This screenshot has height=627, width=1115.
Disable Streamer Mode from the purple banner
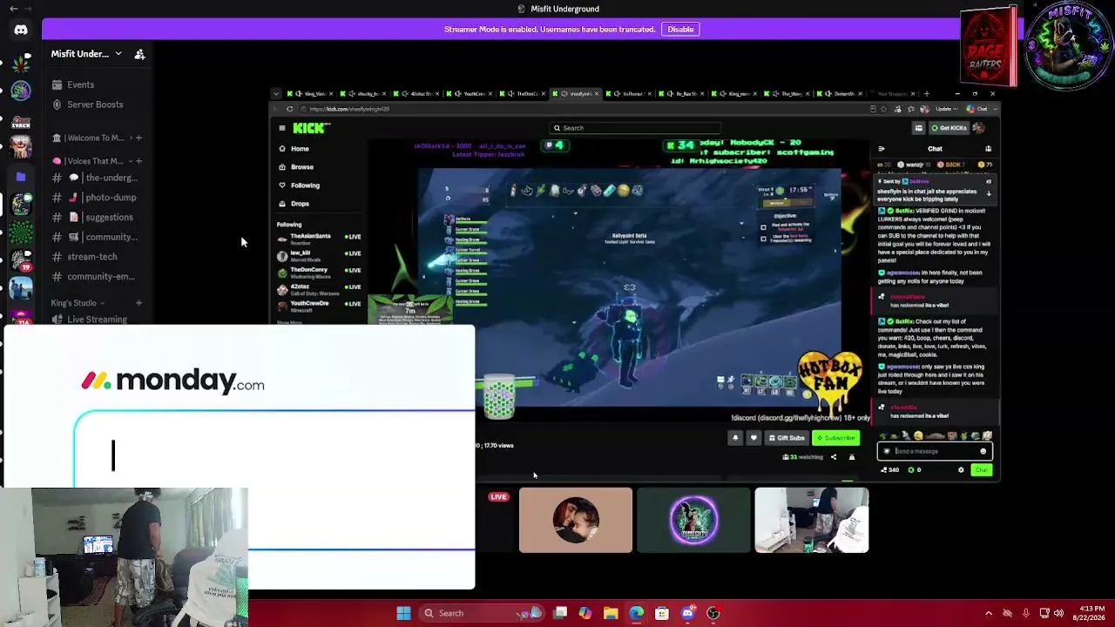click(x=680, y=30)
